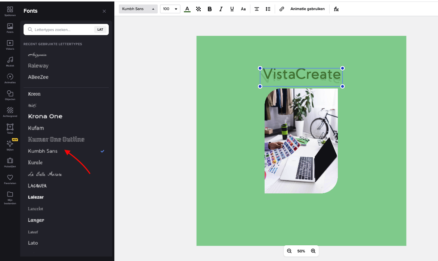The image size is (438, 261).
Task: Zoom out the canvas
Action: [x=289, y=251]
